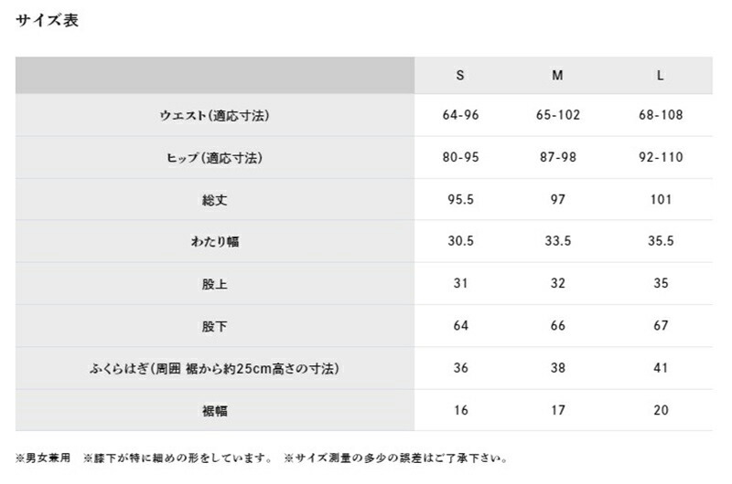Viewport: 732px width, 484px height.
Task: Click the ふくらはぎ measurement row label
Action: tap(214, 368)
